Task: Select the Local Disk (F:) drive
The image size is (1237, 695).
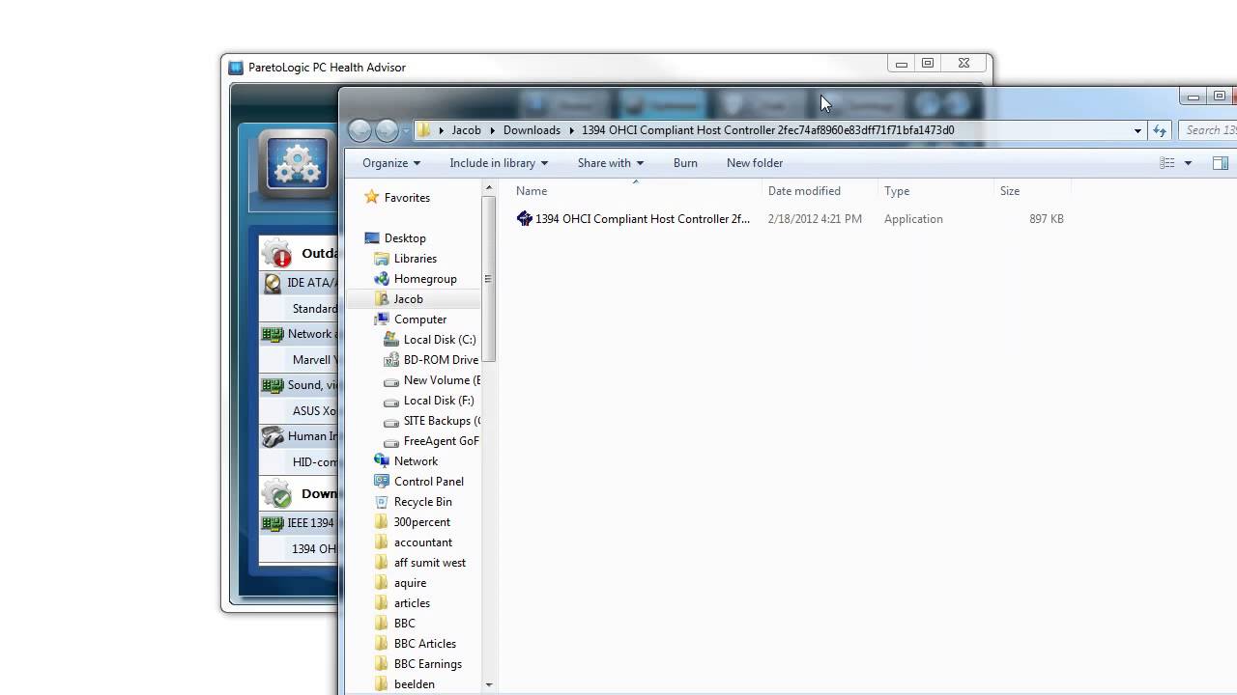Action: pyautogui.click(x=439, y=401)
